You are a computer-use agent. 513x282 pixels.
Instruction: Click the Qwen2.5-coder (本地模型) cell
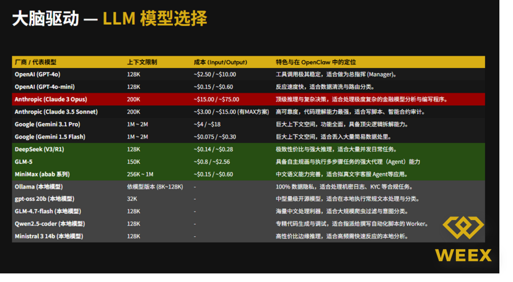tap(50, 223)
